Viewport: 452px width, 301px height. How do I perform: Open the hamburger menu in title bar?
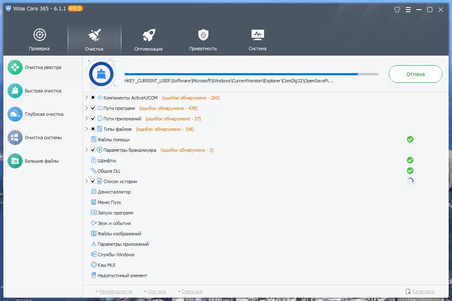point(408,9)
